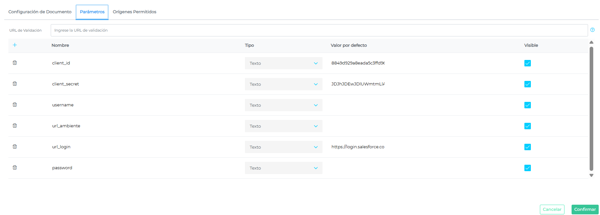The height and width of the screenshot is (215, 600).
Task: Click the Cancelar button
Action: [x=552, y=210]
